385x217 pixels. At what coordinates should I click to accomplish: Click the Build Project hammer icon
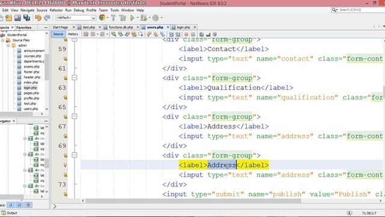pyautogui.click(x=113, y=17)
